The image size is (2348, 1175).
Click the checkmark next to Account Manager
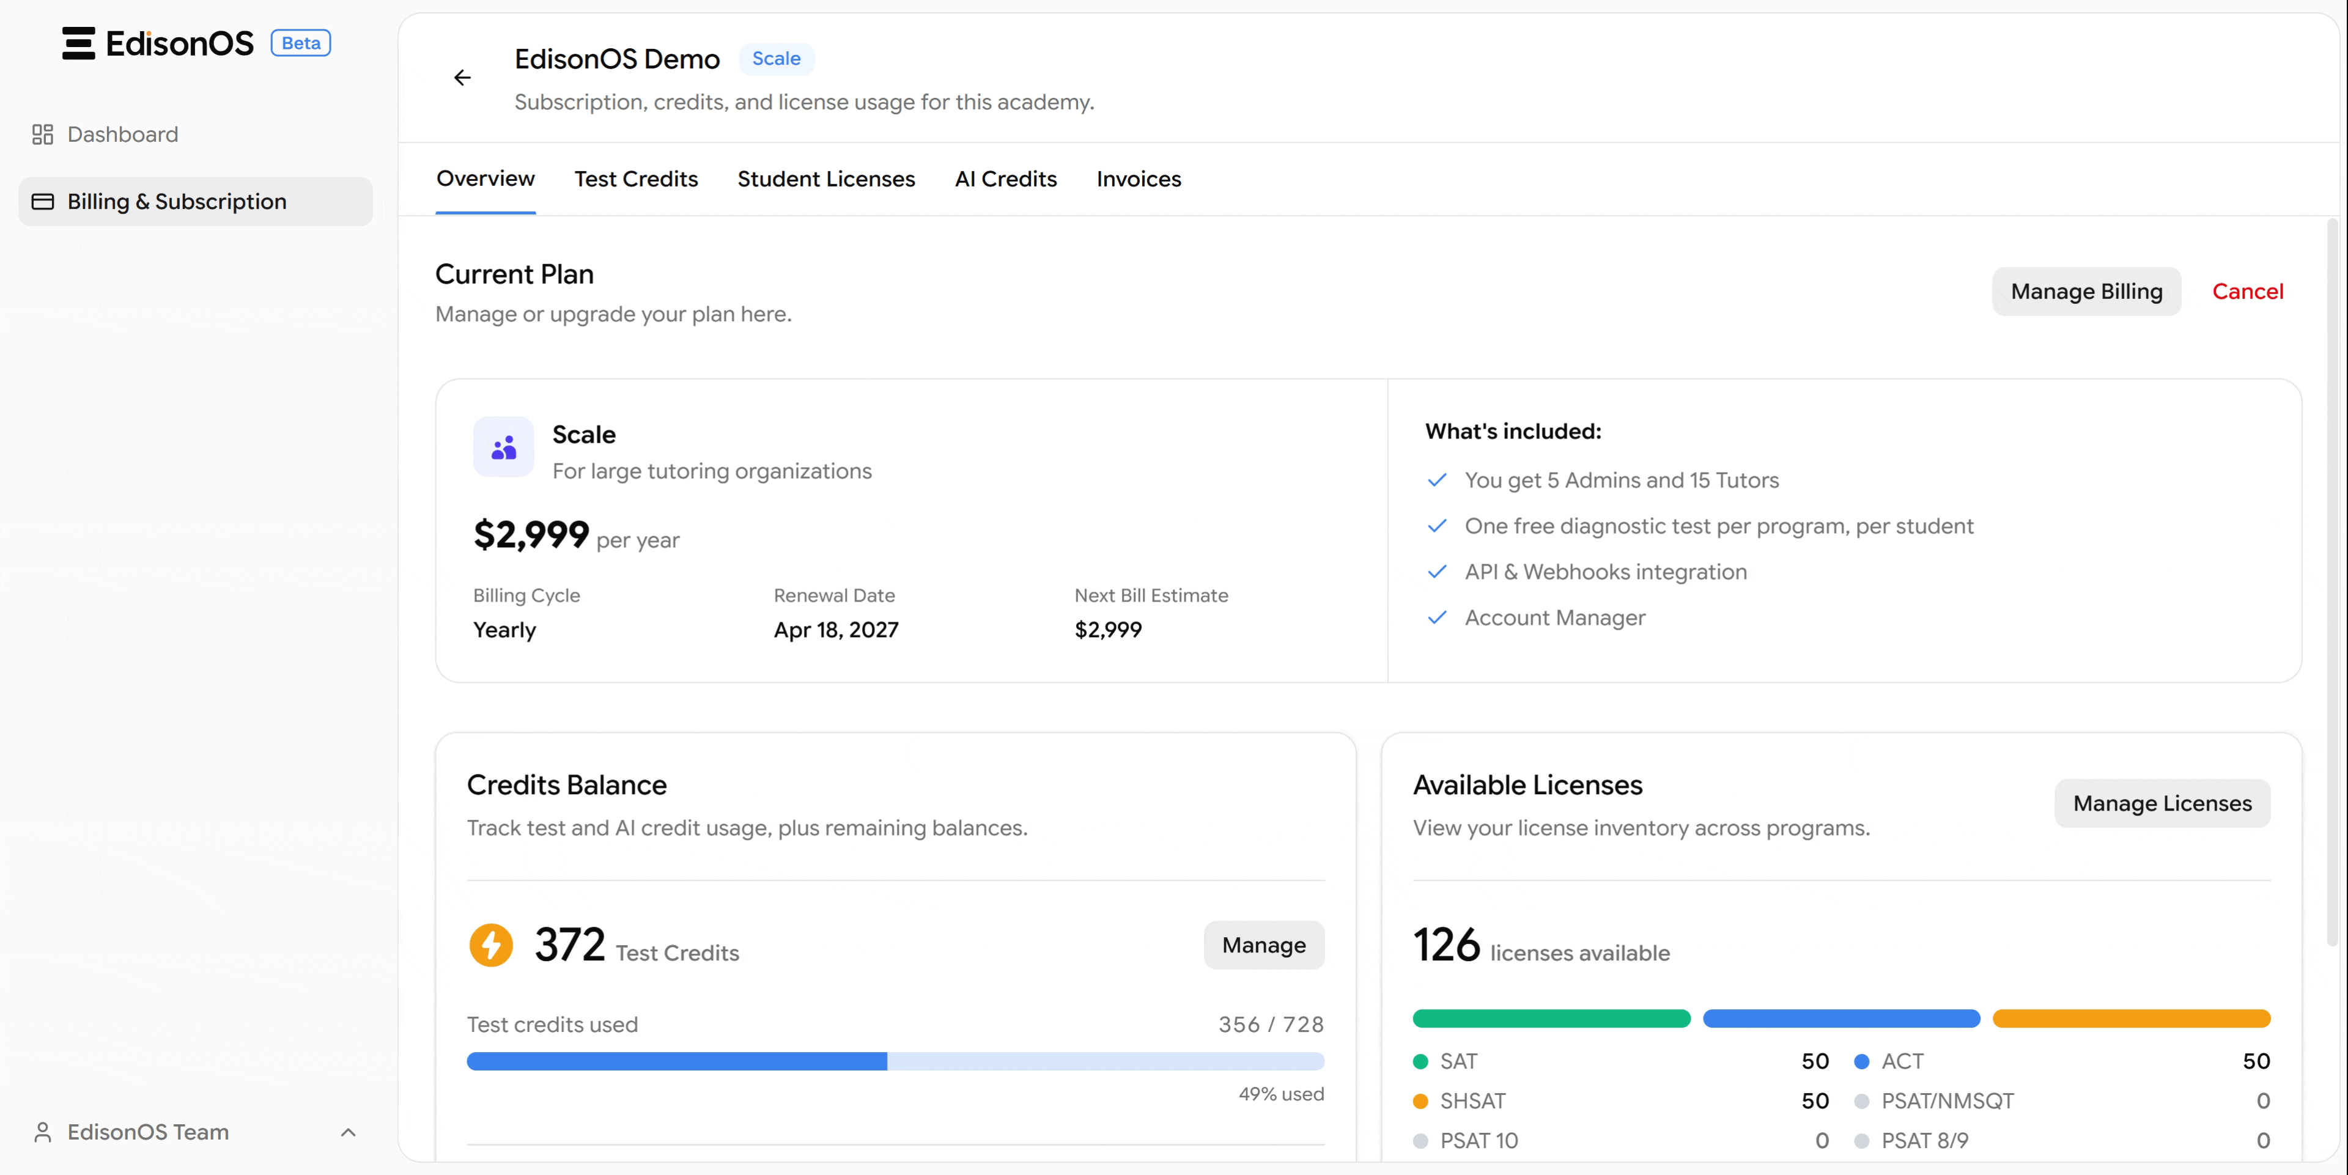[x=1436, y=618]
